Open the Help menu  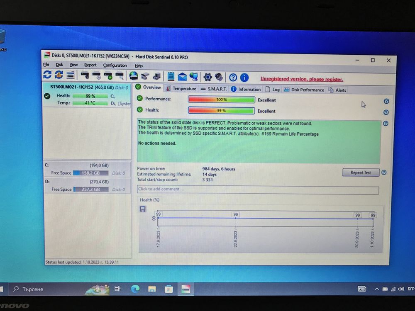click(x=139, y=66)
